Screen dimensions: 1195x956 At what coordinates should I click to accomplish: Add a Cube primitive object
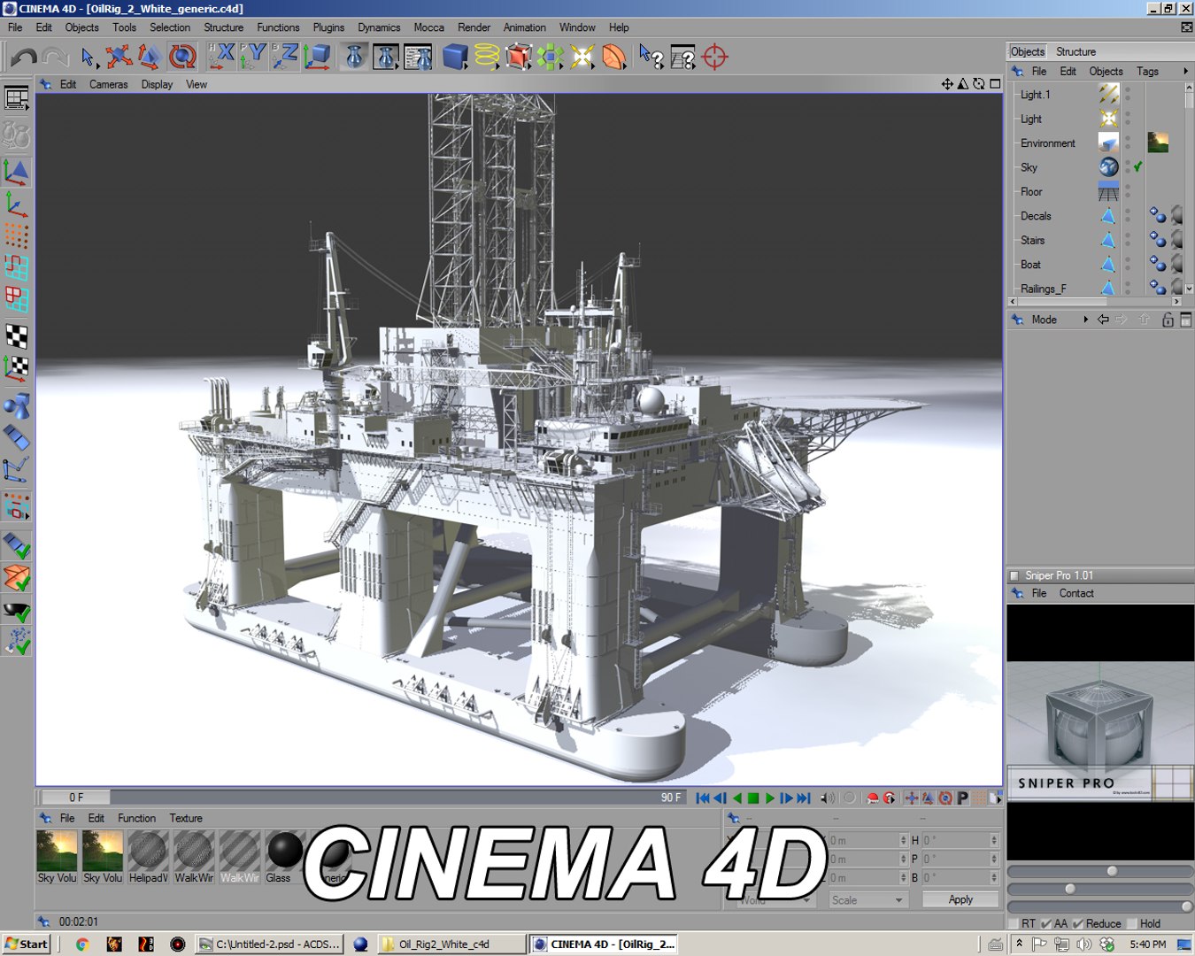[455, 57]
